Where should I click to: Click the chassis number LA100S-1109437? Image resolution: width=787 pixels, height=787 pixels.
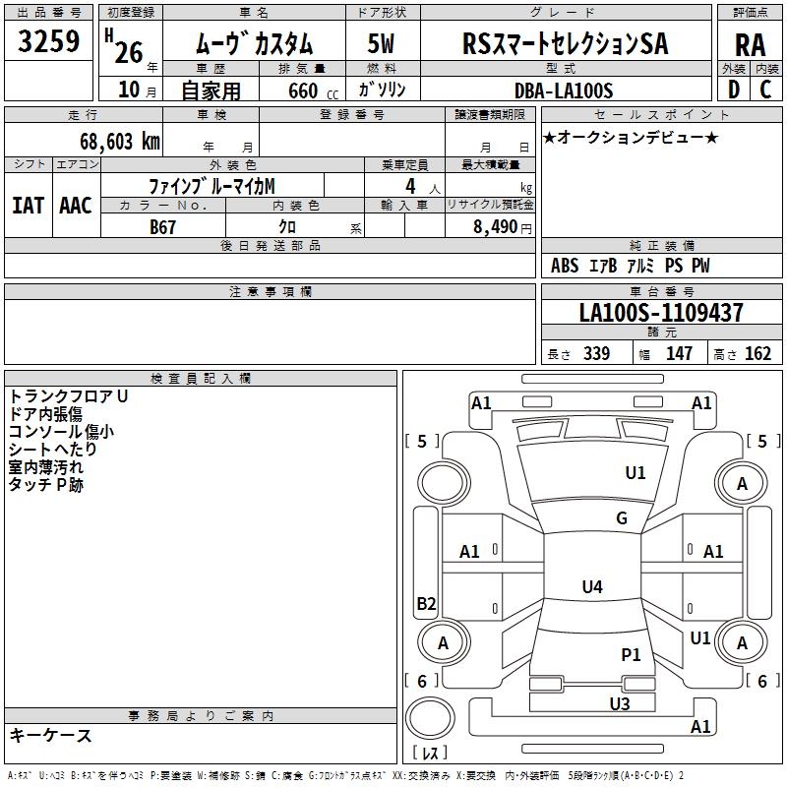660,314
